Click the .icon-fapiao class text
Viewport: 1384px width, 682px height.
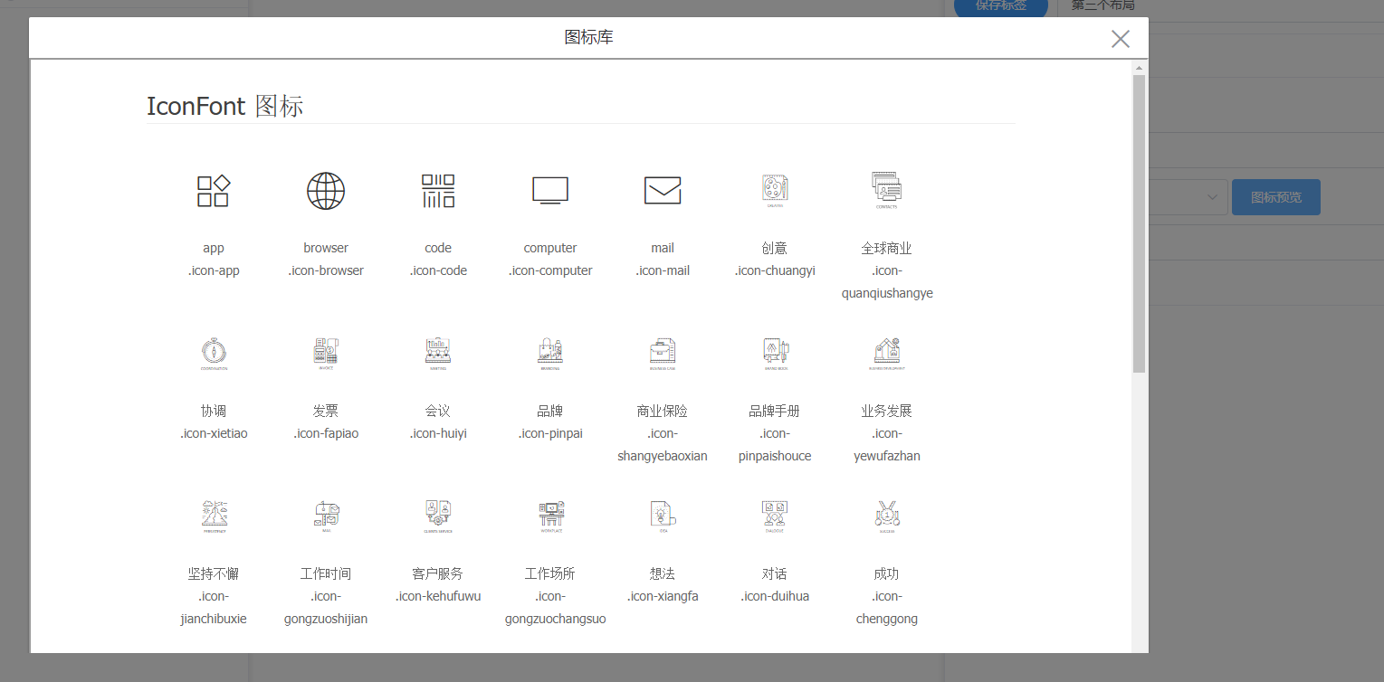[x=326, y=433]
